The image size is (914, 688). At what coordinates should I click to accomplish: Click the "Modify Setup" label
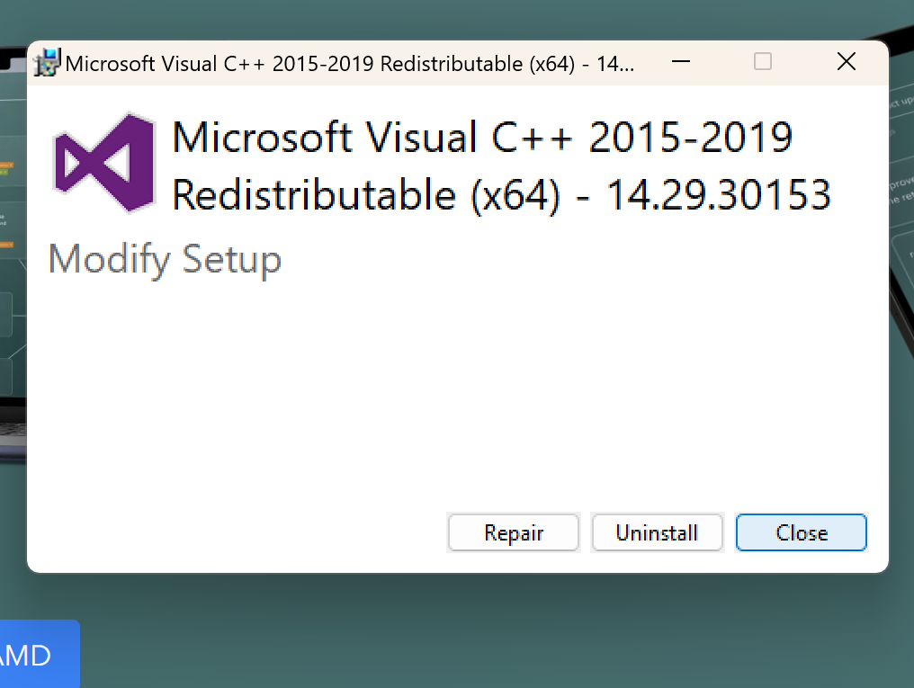[x=165, y=260]
